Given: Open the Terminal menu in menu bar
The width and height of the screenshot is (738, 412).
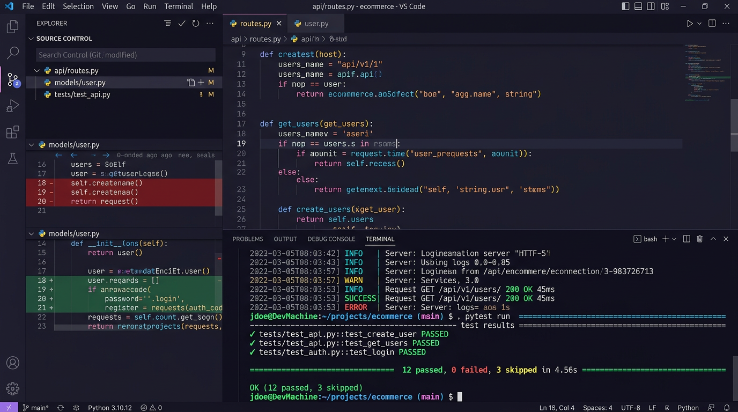Looking at the screenshot, I should coord(179,6).
